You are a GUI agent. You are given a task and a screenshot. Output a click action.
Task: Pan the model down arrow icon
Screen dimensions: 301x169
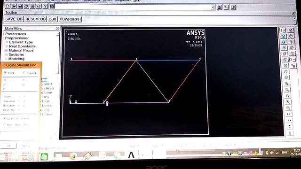(290, 133)
